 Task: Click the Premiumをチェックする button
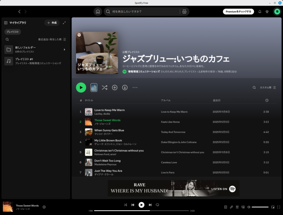[x=238, y=12]
